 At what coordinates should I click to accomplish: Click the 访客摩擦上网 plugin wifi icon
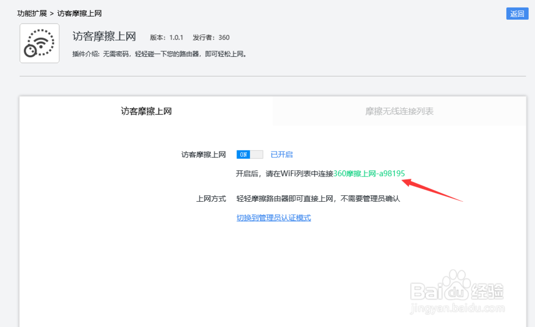40,43
